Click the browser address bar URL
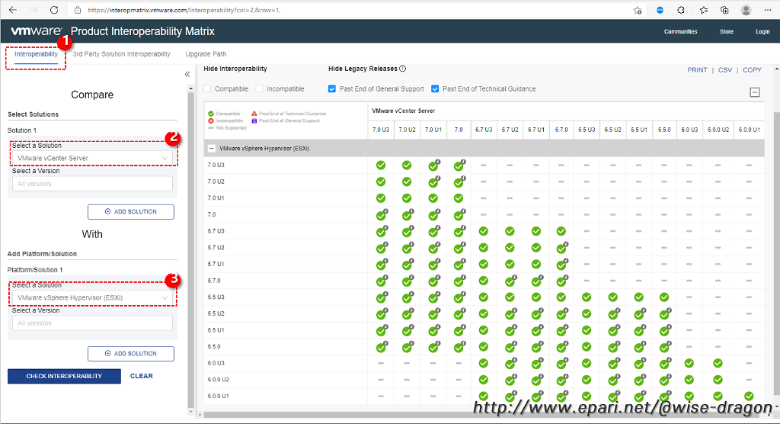This screenshot has width=780, height=424. click(184, 10)
